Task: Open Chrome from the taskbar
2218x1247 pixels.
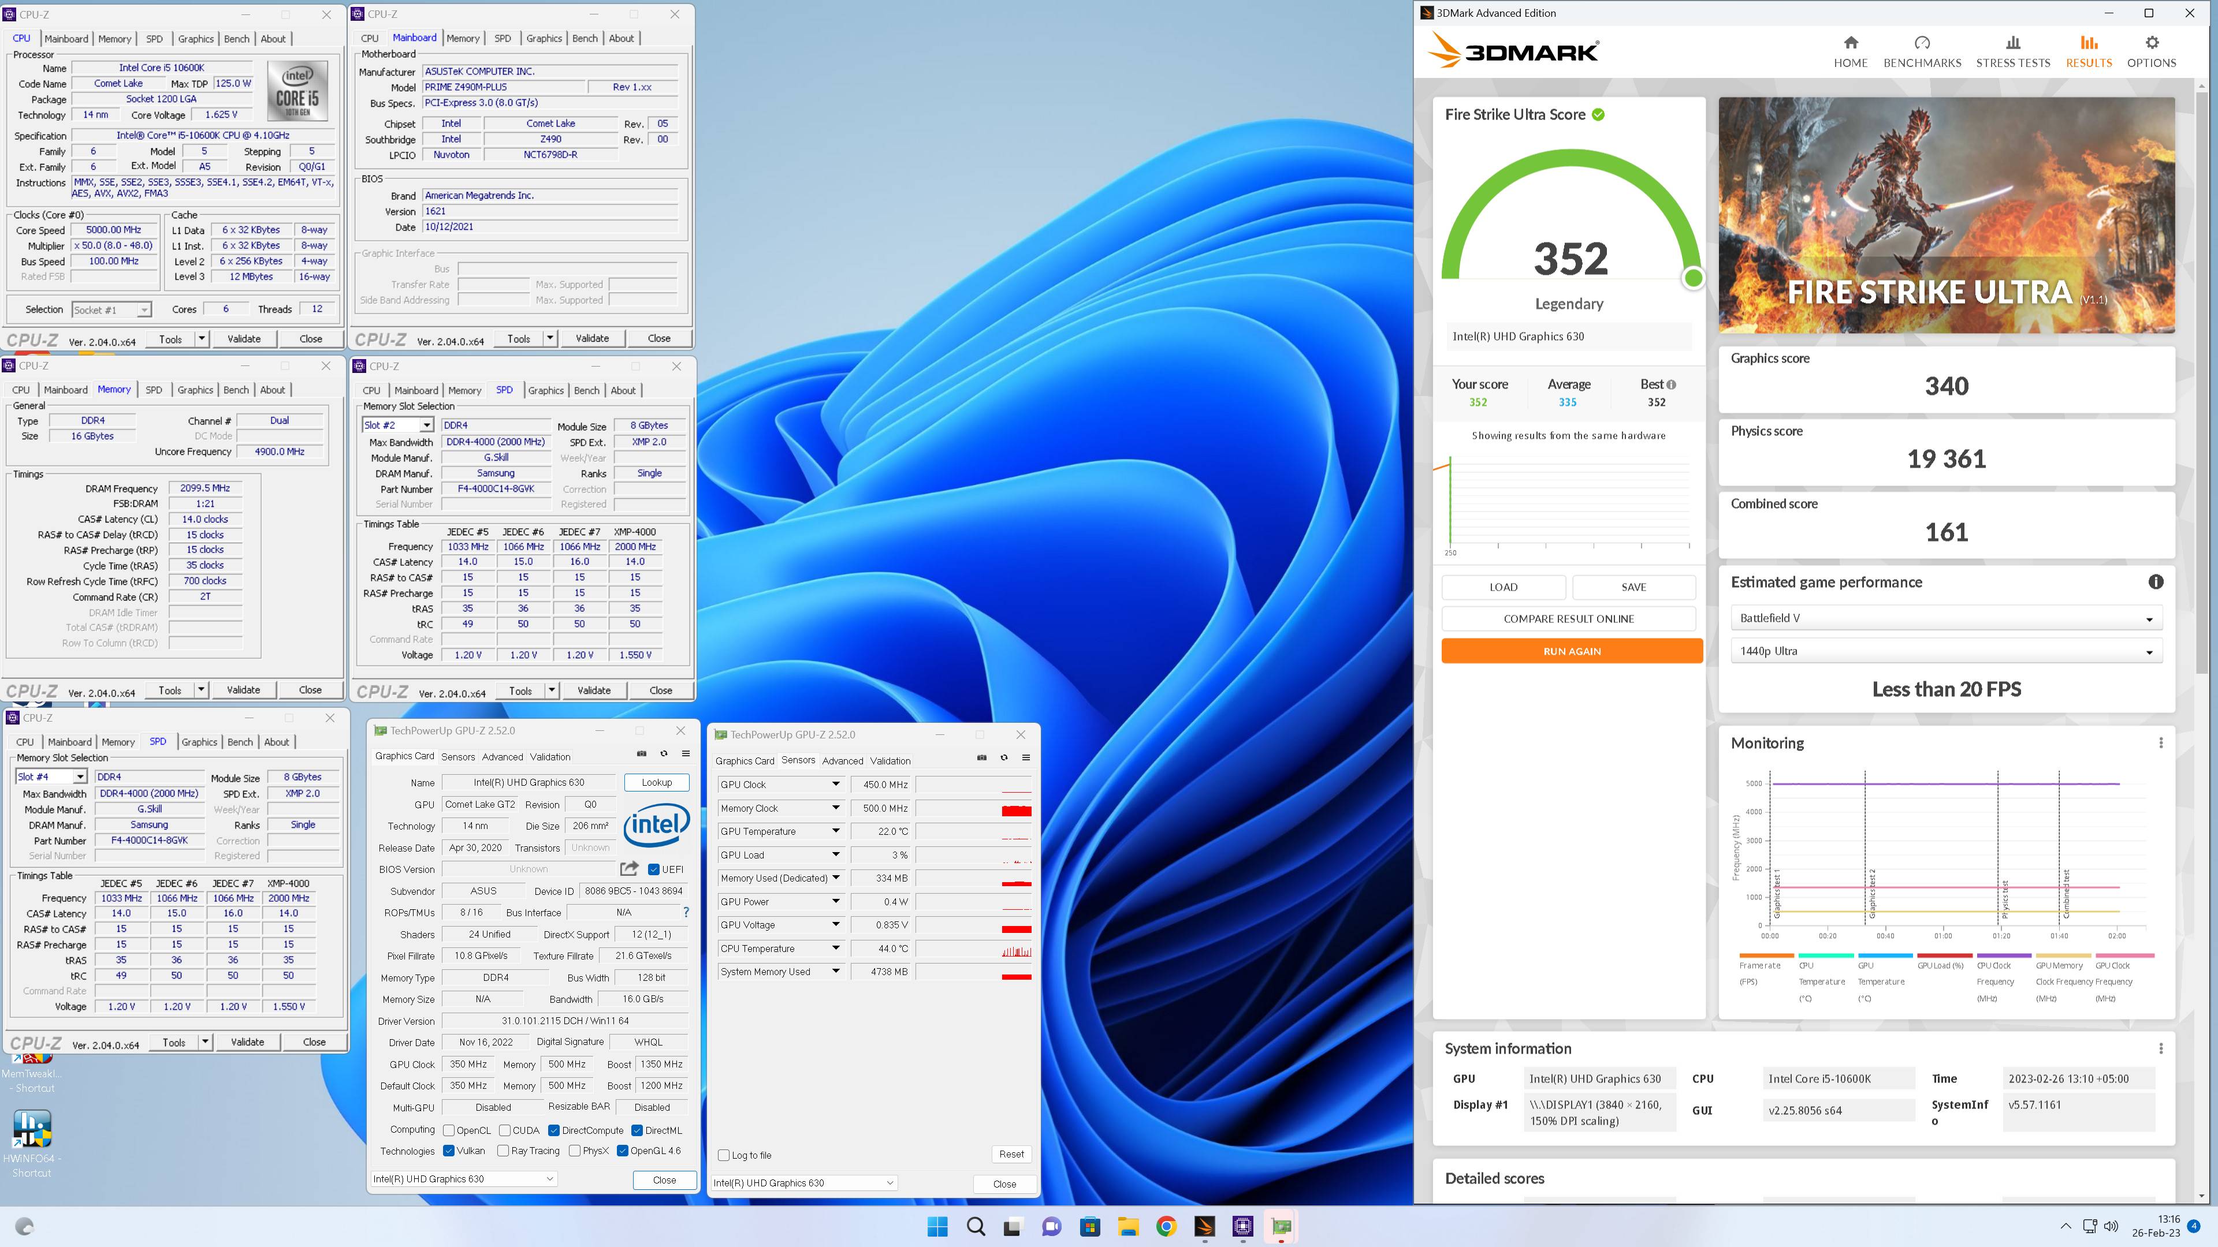Action: (1166, 1226)
